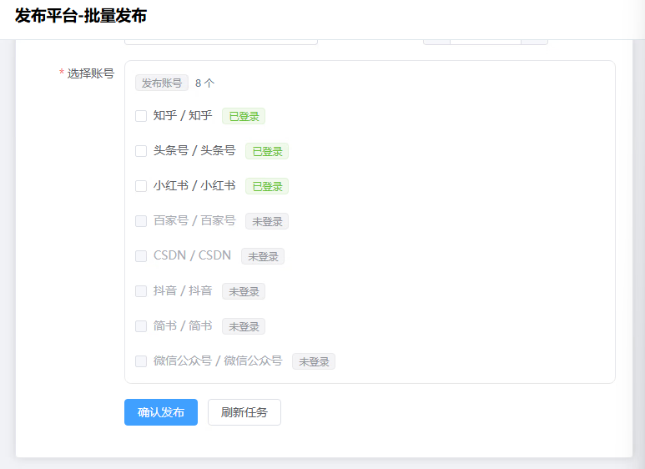645x469 pixels.
Task: Click the 微信公众号 / 微信公众号 account label
Action: 218,361
